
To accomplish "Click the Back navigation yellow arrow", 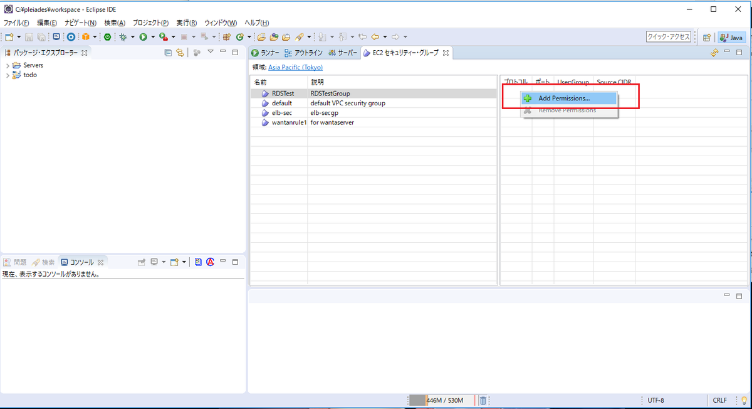I will pyautogui.click(x=375, y=37).
